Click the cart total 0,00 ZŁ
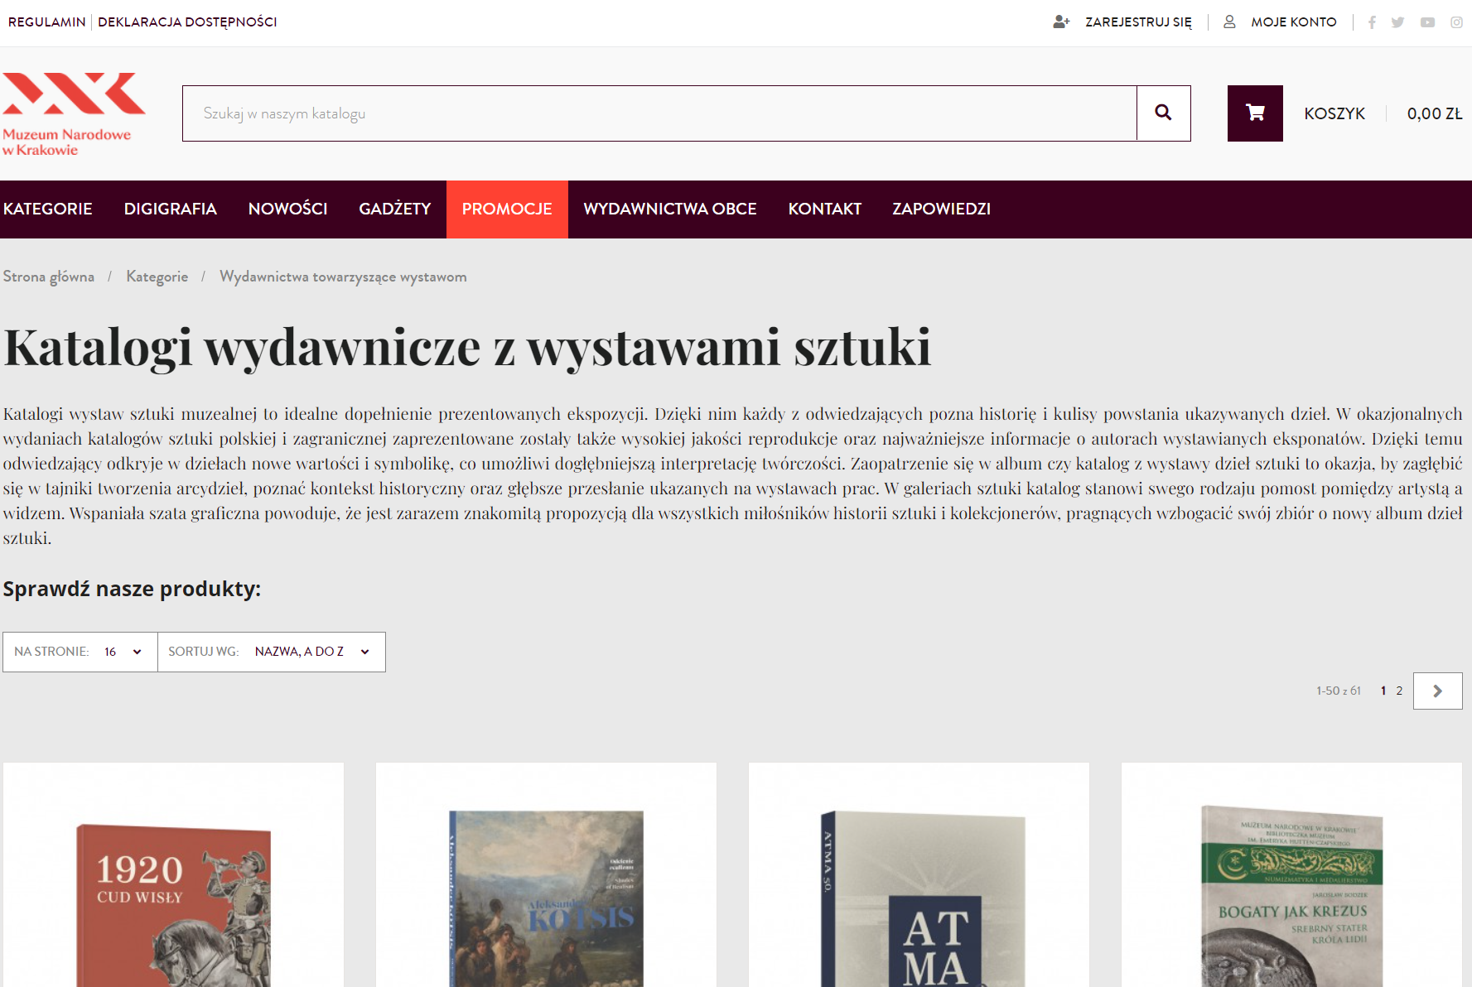The width and height of the screenshot is (1472, 987). (x=1434, y=113)
